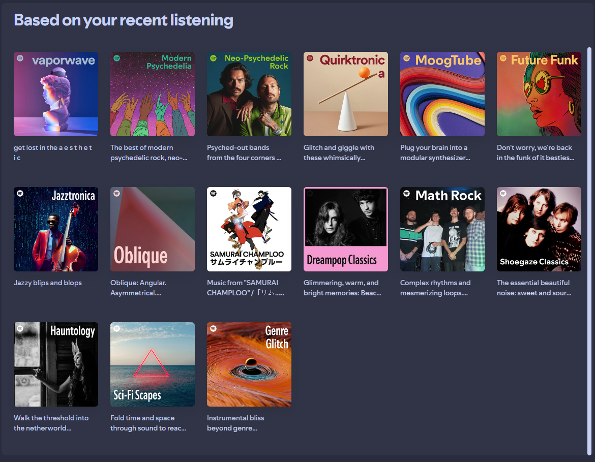Select the Spotify icon on MoogTube cover
This screenshot has height=462, width=595.
tap(407, 58)
